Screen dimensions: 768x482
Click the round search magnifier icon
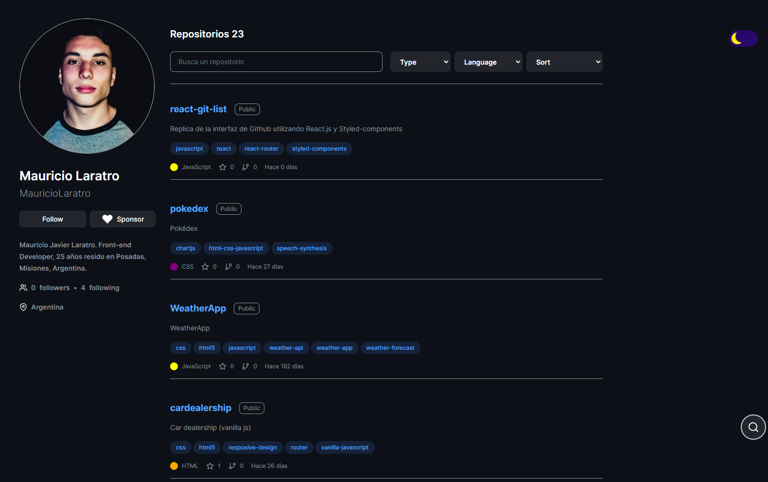pyautogui.click(x=753, y=427)
